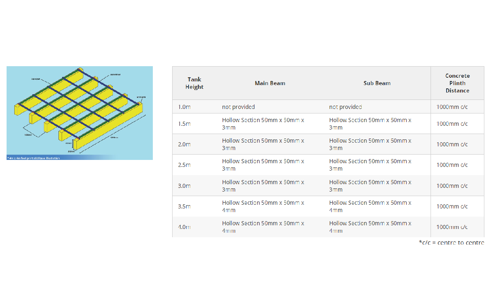Click the Concrete Plinth Distance header
Image resolution: width=493 pixels, height=296 pixels.
(457, 83)
